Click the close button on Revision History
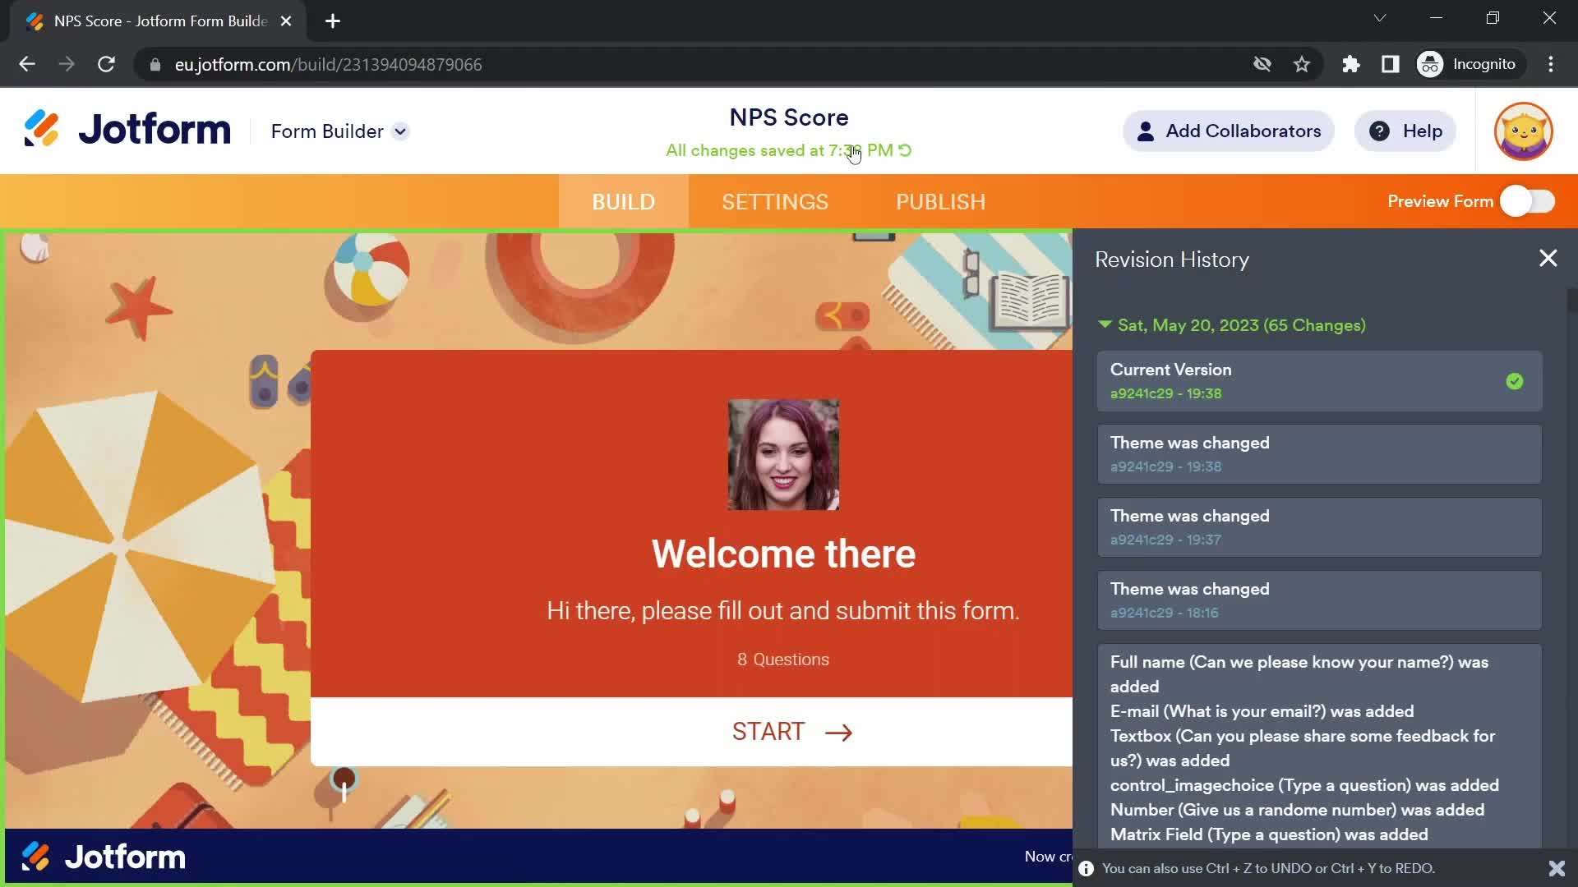Viewport: 1578px width, 887px height. pos(1548,259)
